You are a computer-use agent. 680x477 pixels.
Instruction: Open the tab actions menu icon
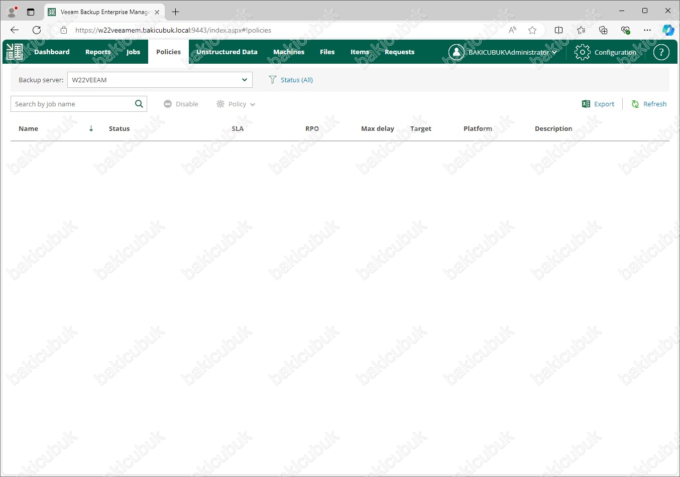pos(31,12)
